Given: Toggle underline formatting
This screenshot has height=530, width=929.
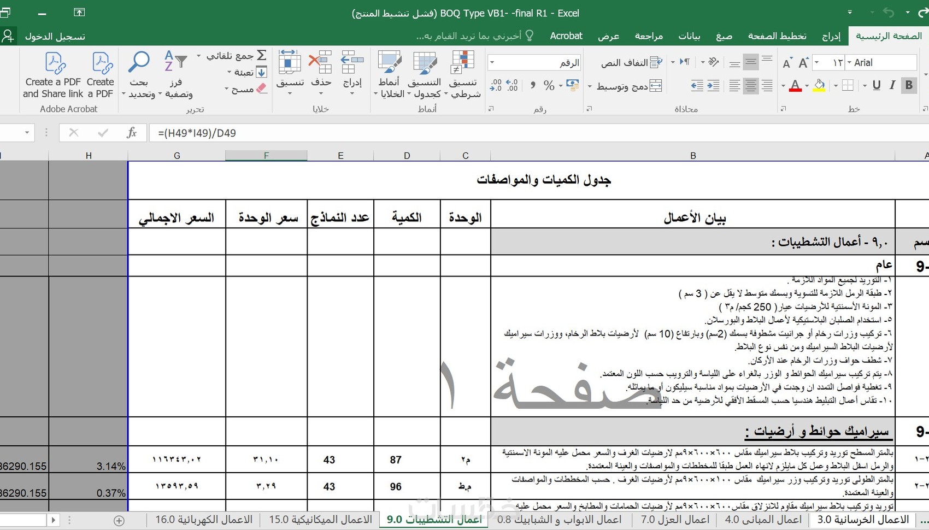Looking at the screenshot, I should 877,85.
